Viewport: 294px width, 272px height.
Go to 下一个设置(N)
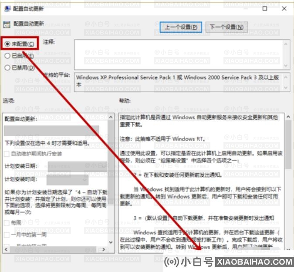[x=226, y=27]
